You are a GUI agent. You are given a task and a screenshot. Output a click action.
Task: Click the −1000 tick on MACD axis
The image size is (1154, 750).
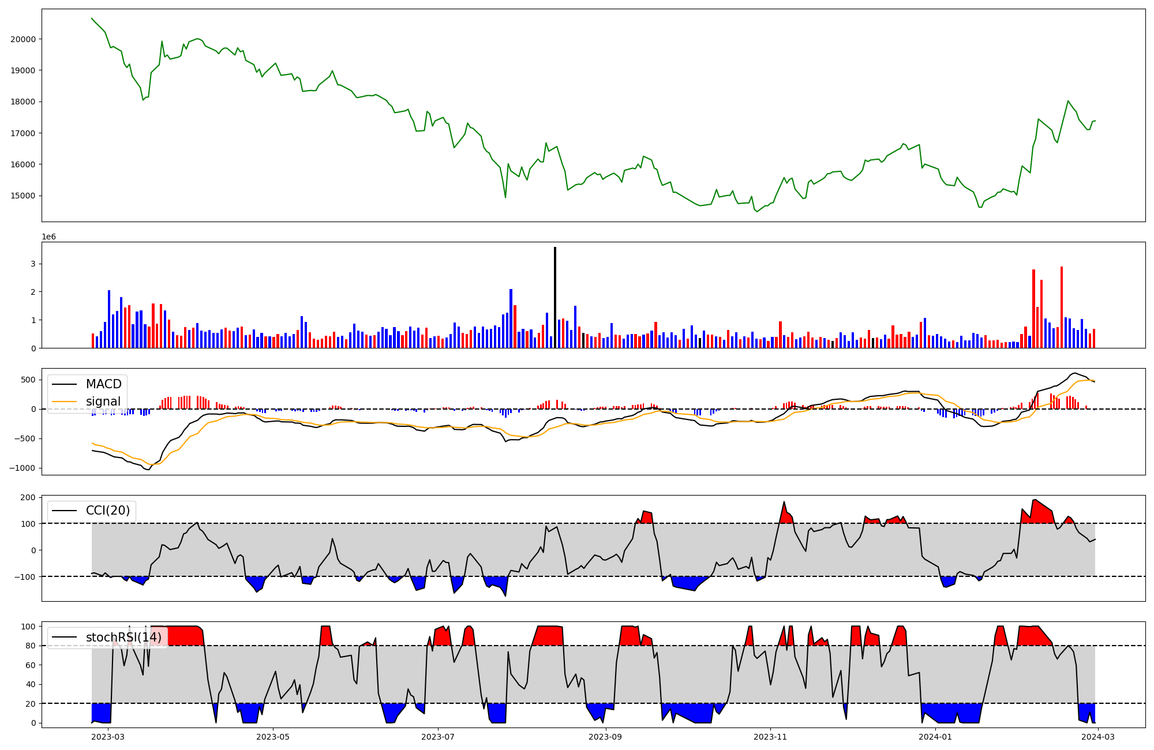coord(23,468)
